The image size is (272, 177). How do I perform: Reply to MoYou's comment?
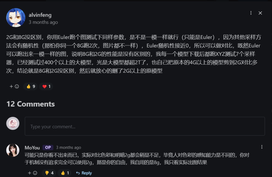(x=84, y=173)
